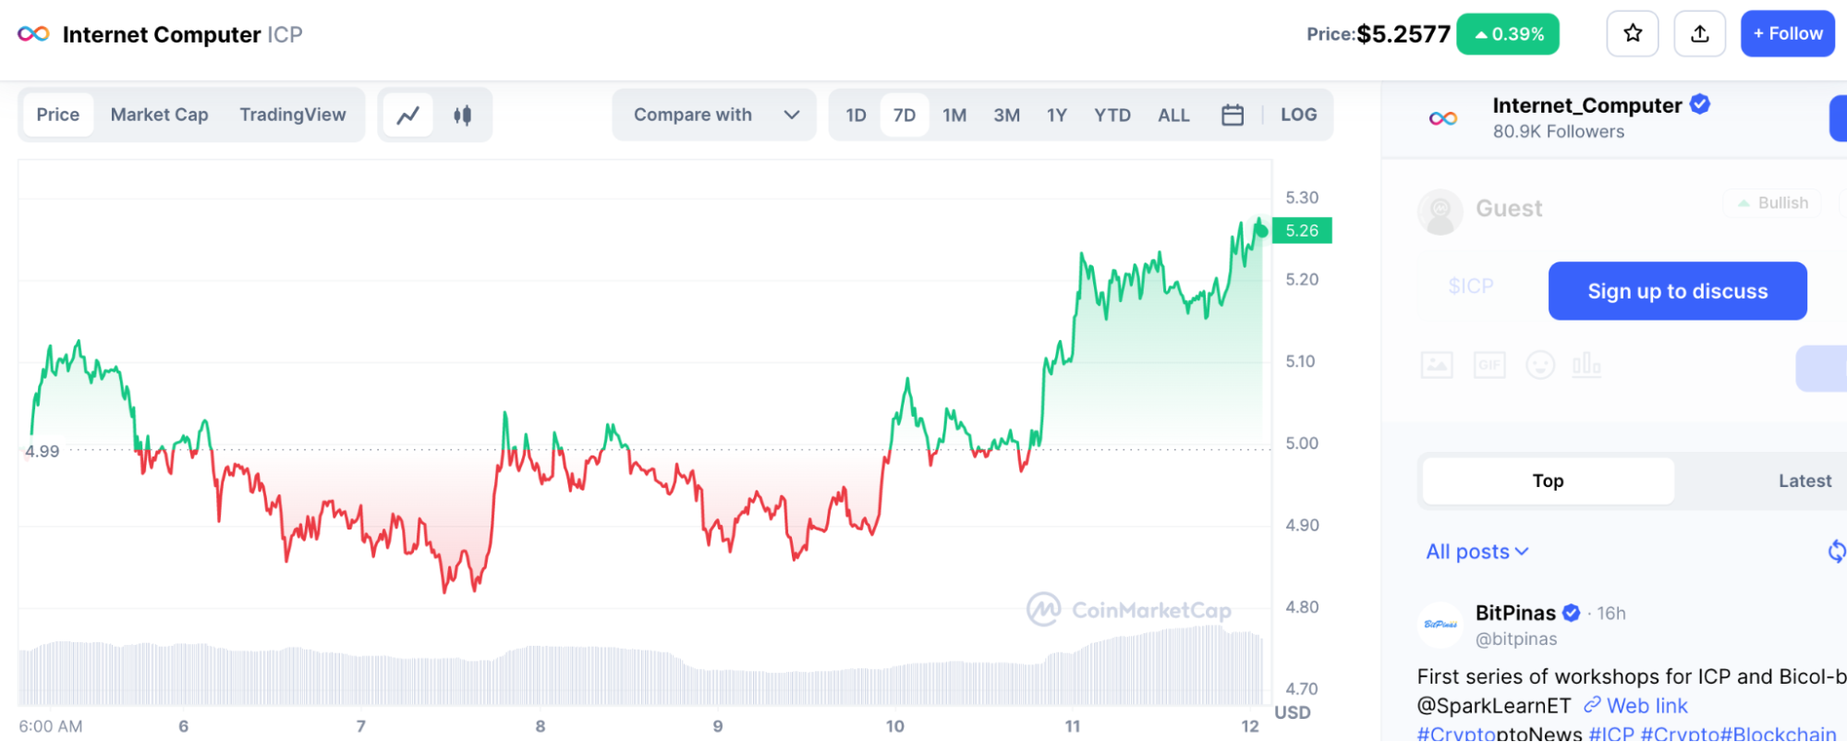Select the Top posts tab
The image size is (1847, 742).
pyautogui.click(x=1548, y=480)
